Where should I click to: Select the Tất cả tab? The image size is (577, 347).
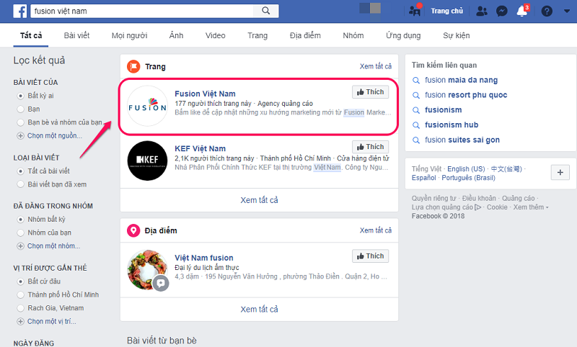click(31, 35)
